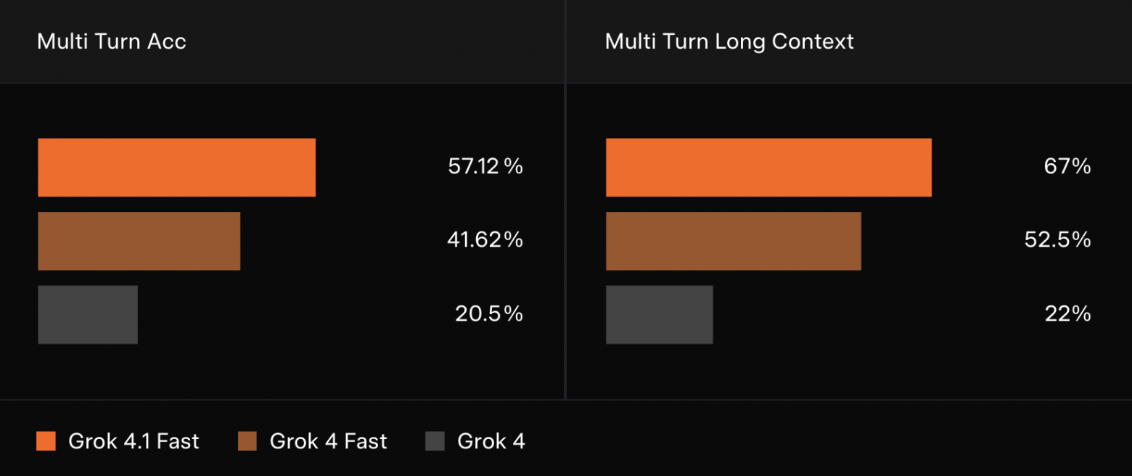This screenshot has height=476, width=1132.
Task: Click the 41.62% value label
Action: click(x=485, y=240)
